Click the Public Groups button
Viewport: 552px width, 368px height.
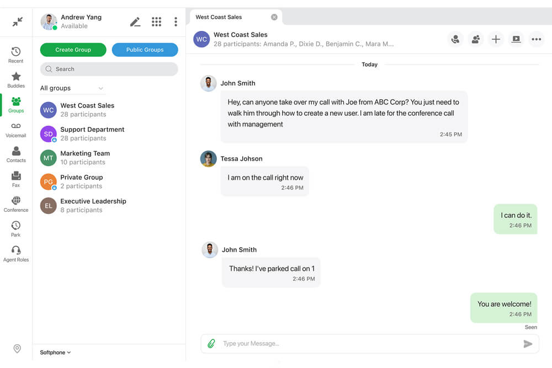click(145, 50)
